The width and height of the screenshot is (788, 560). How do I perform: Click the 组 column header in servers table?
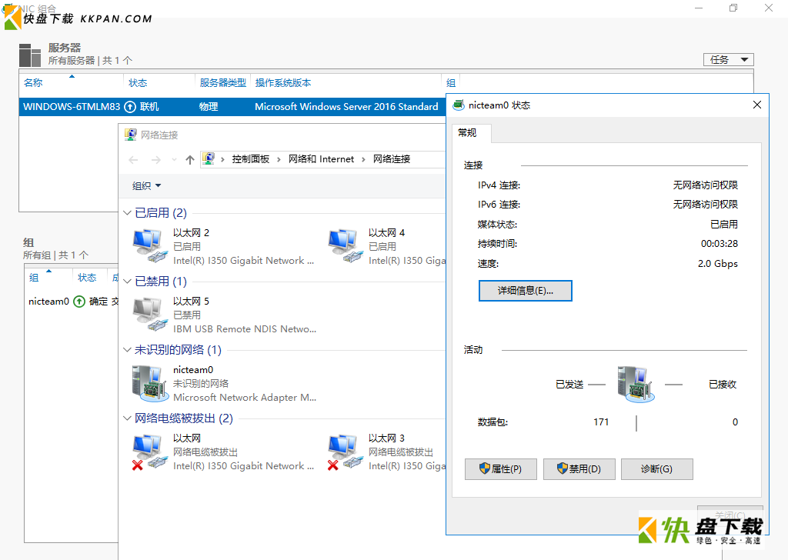click(451, 83)
